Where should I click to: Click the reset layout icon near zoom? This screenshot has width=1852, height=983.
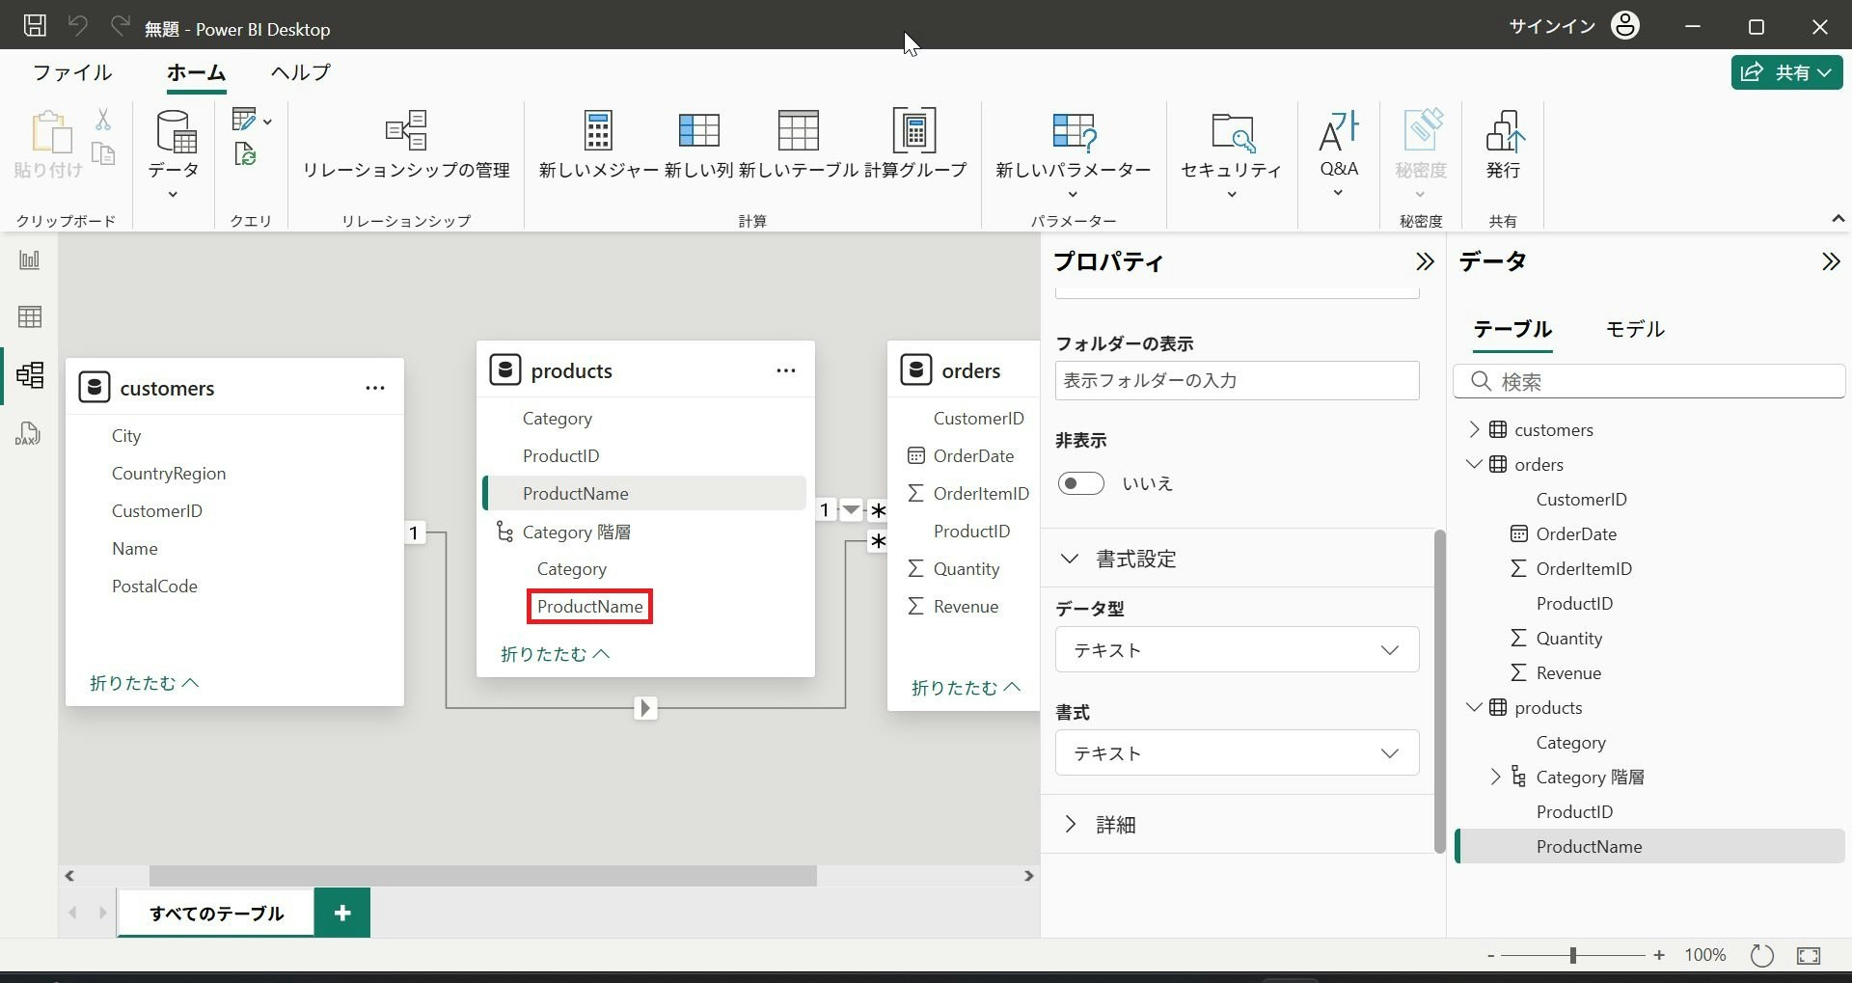tap(1761, 955)
